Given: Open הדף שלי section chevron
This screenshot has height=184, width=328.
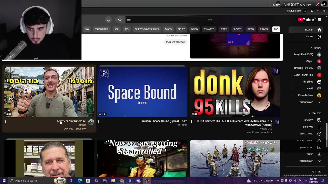Looking at the screenshot, I should point(310,113).
